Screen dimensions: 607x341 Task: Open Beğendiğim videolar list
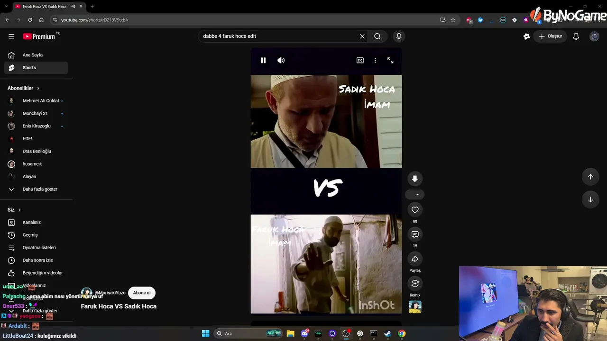tap(36, 273)
